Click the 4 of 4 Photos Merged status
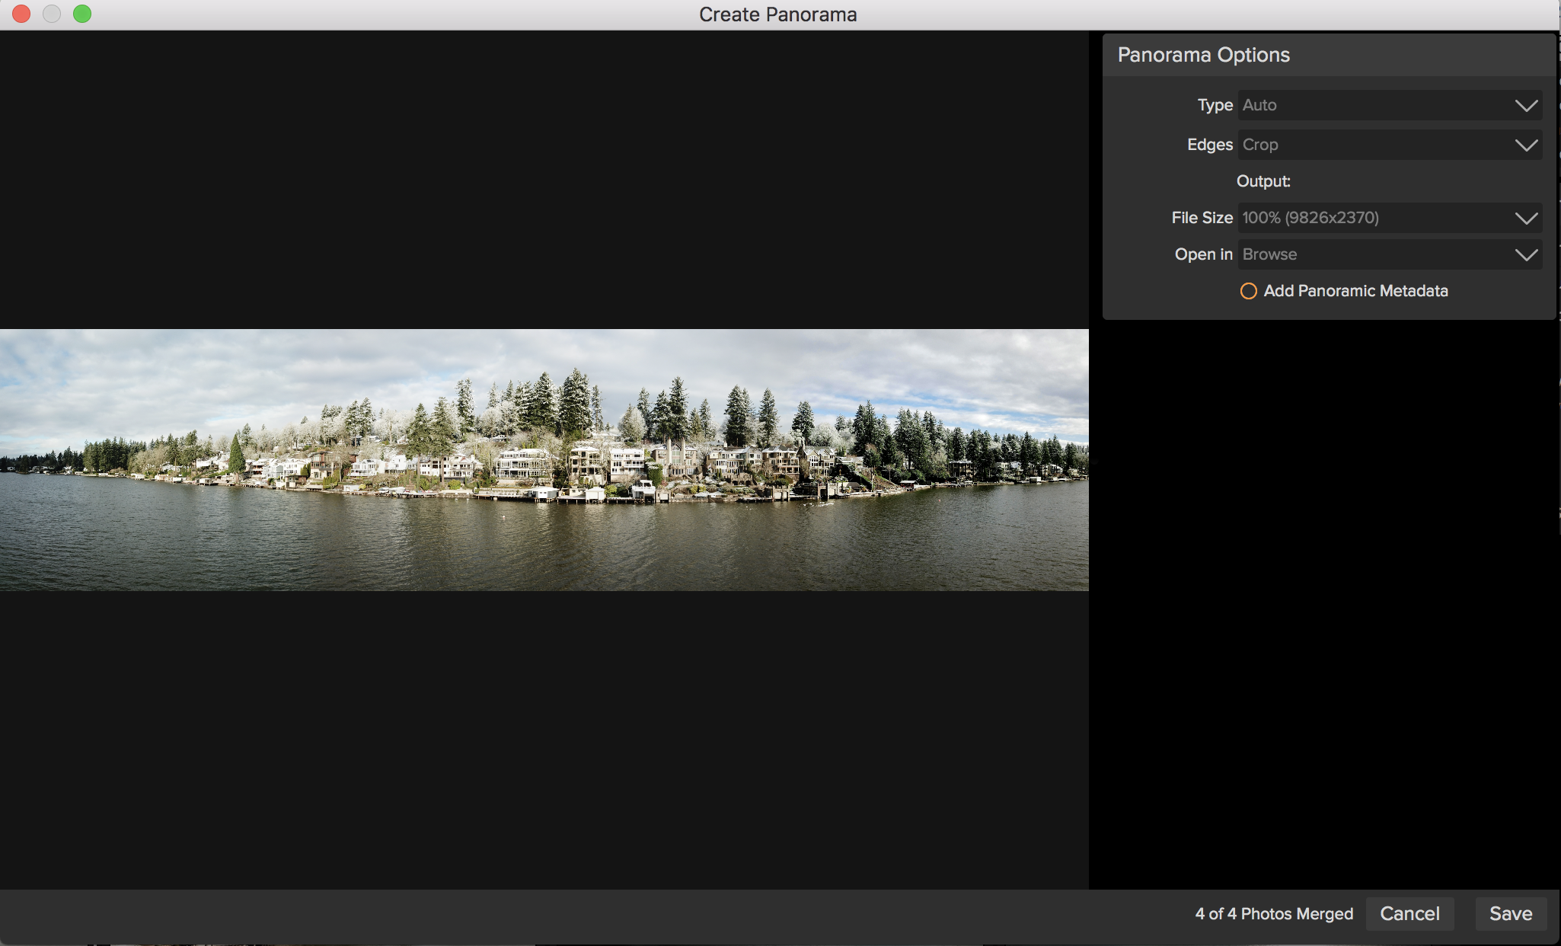The width and height of the screenshot is (1561, 946). click(x=1274, y=913)
